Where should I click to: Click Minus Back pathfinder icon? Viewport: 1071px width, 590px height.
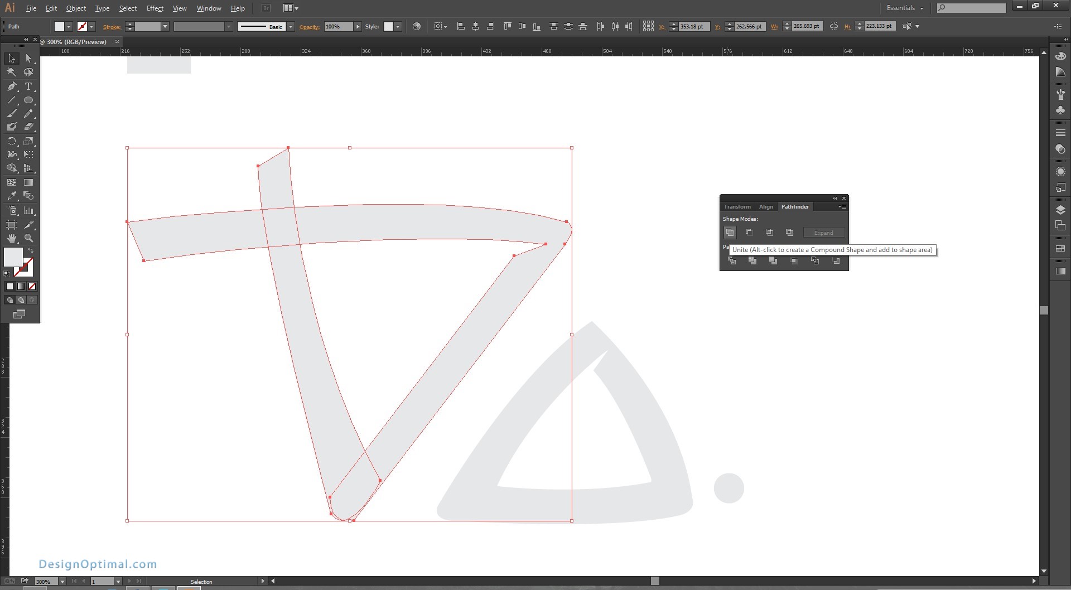point(836,261)
